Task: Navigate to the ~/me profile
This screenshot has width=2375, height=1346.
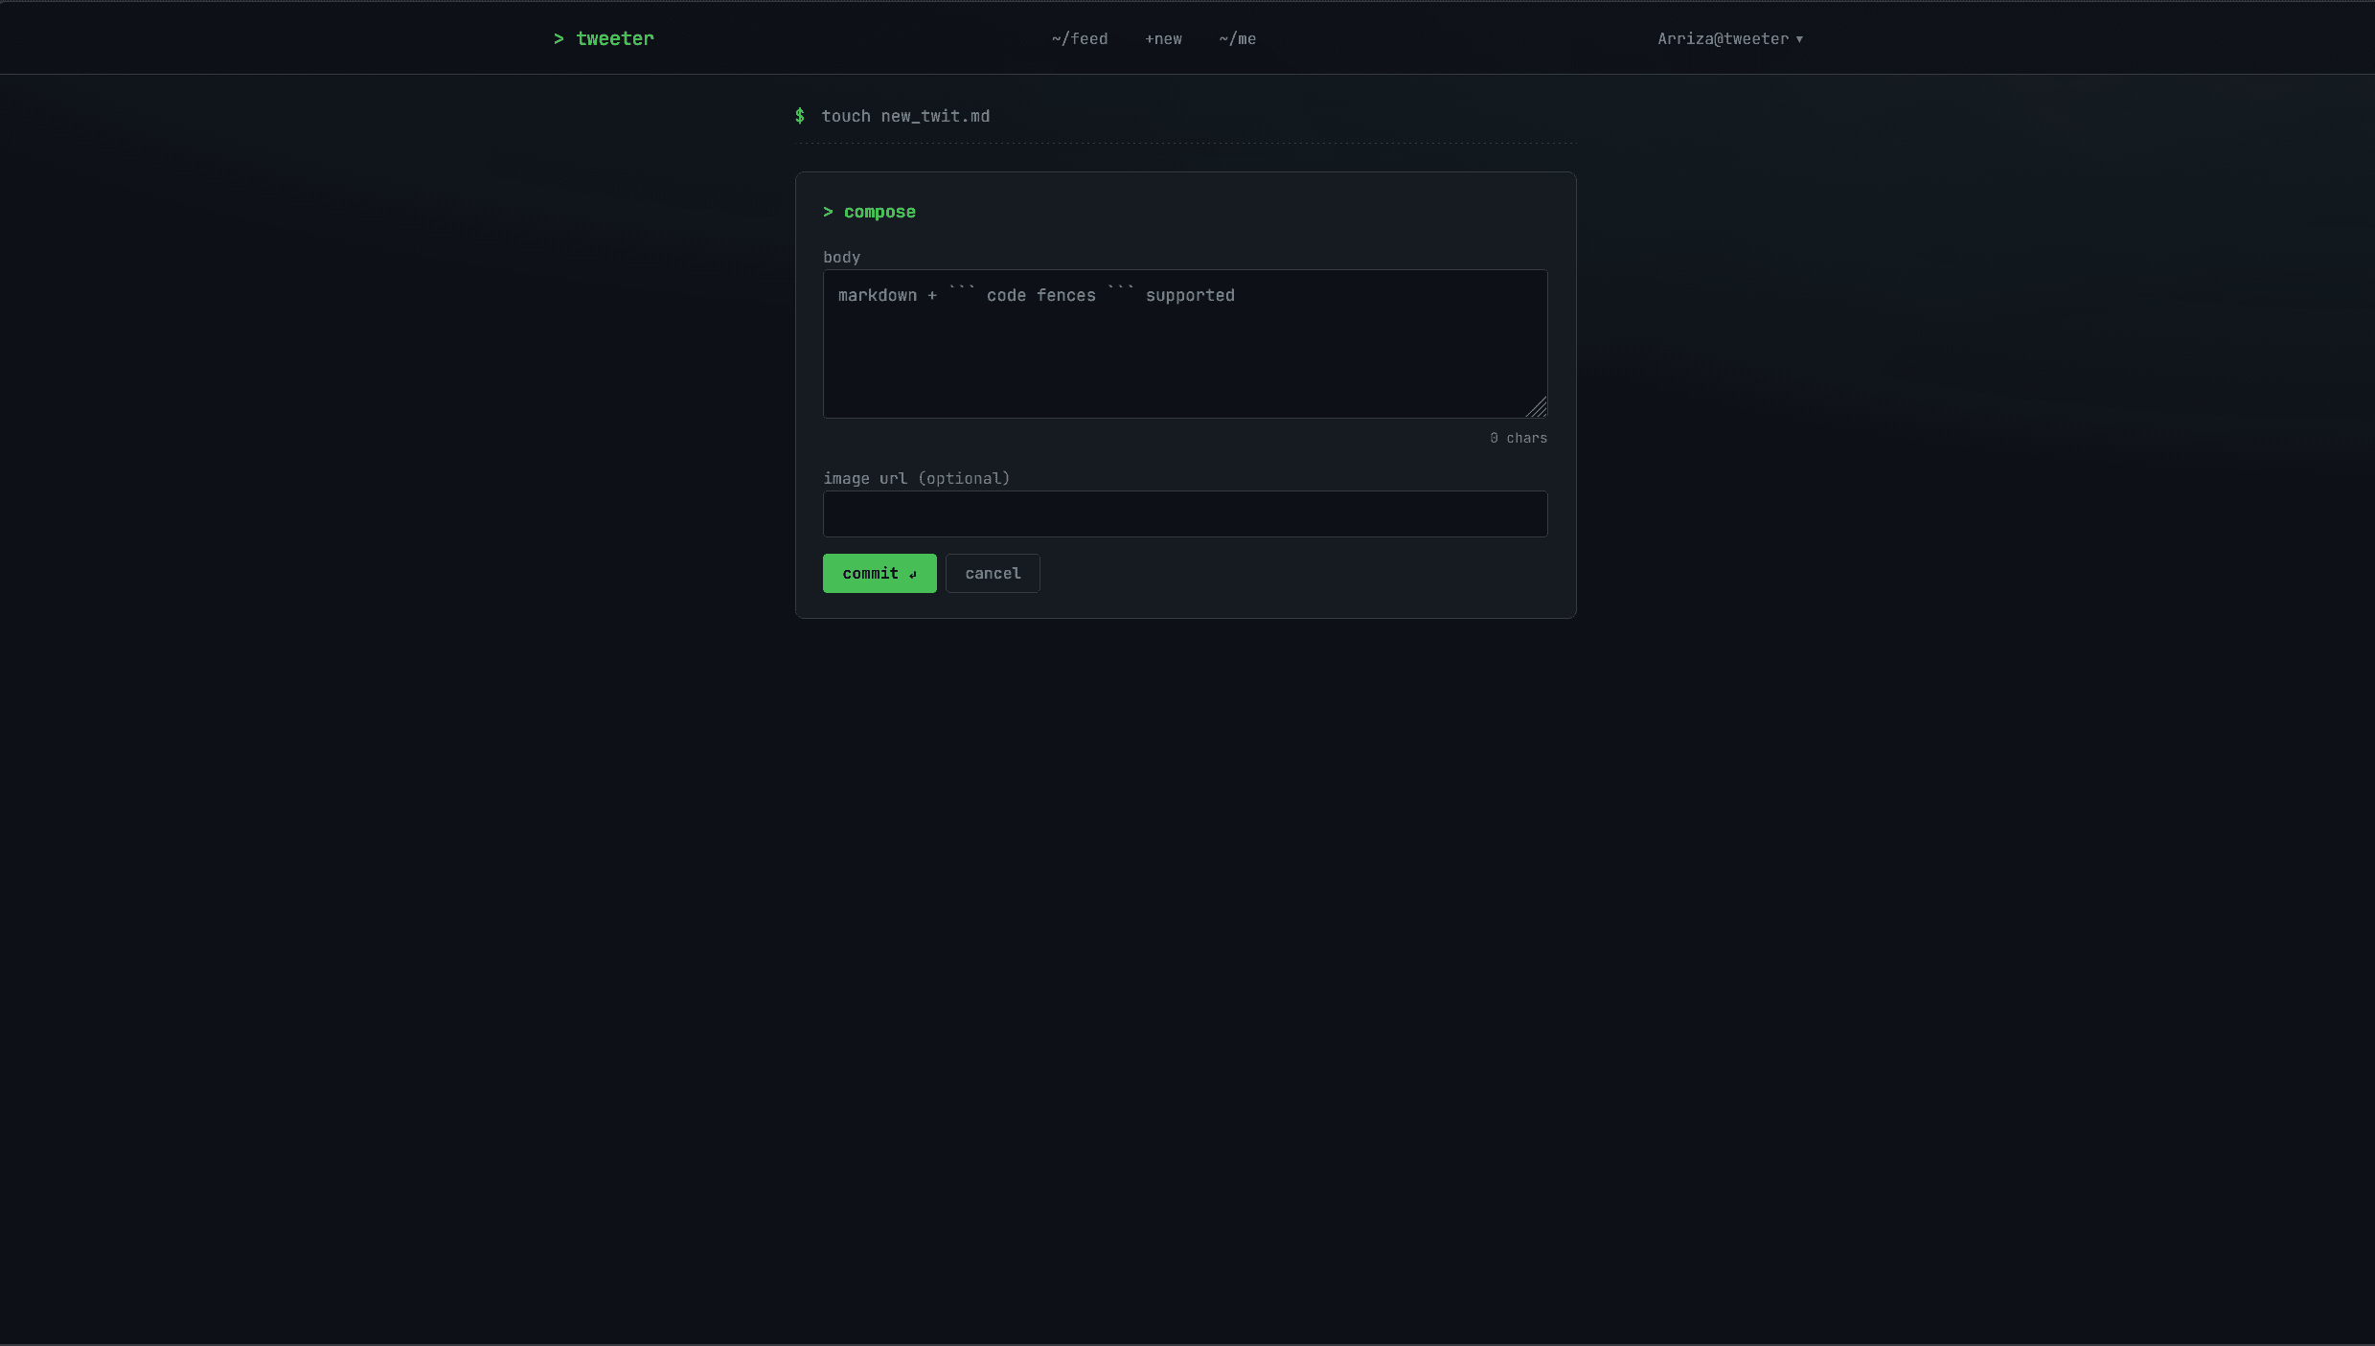Action: [1238, 38]
